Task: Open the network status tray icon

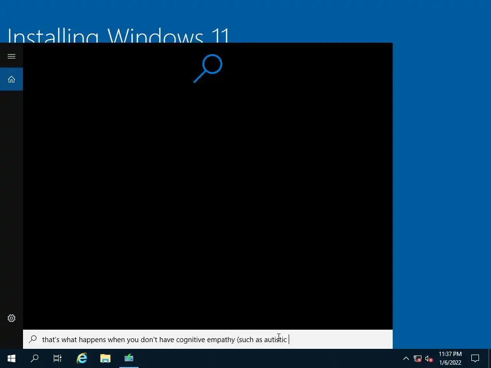Action: [x=418, y=358]
